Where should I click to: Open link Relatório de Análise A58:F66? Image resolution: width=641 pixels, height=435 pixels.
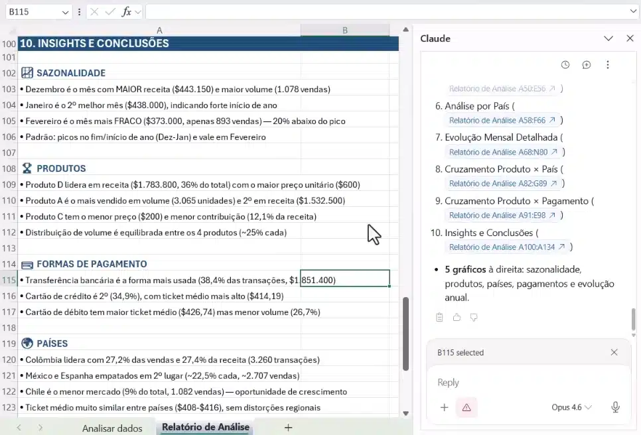pos(502,120)
